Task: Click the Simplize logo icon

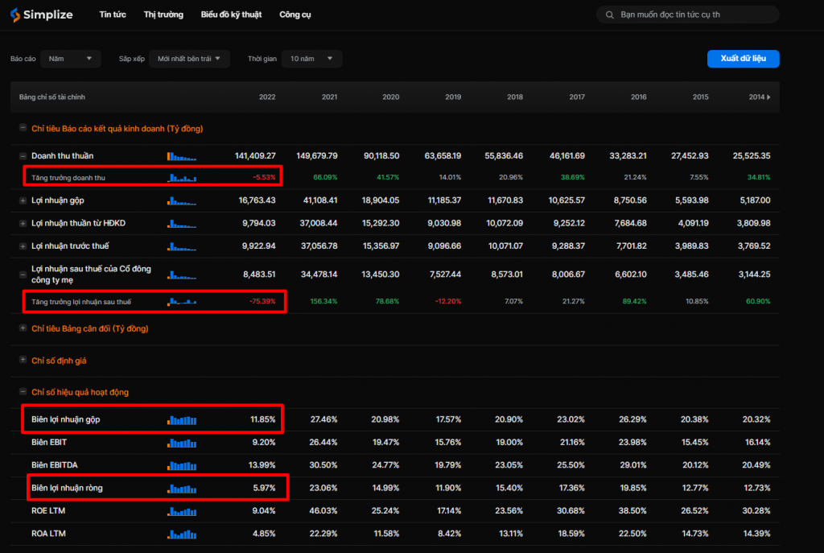Action: tap(15, 14)
